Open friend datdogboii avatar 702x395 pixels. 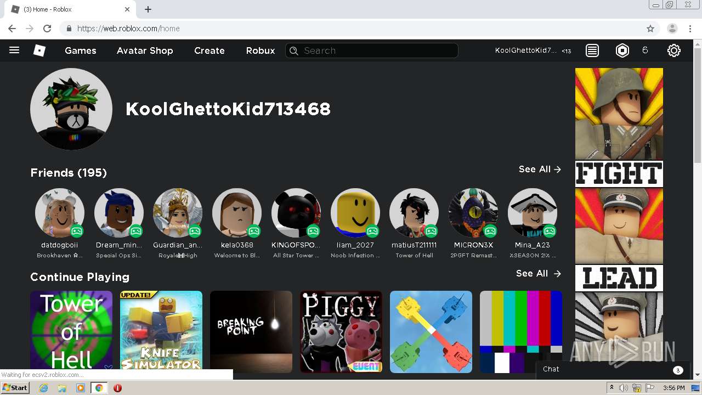[60, 213]
